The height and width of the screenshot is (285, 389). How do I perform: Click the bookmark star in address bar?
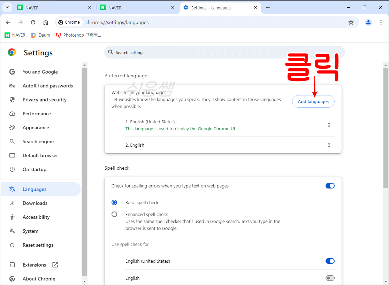click(351, 22)
